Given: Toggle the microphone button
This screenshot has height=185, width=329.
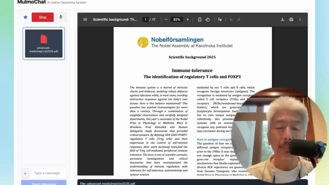Looking at the screenshot, I should coord(61,17).
